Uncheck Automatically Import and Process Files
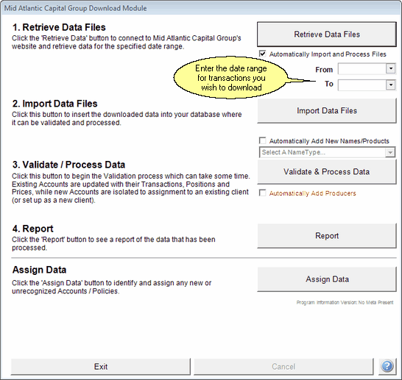The image size is (402, 380). (x=263, y=54)
